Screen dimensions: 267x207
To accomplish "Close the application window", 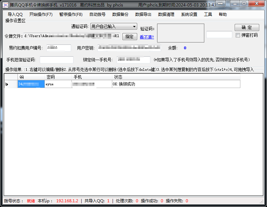I will click(x=257, y=3).
